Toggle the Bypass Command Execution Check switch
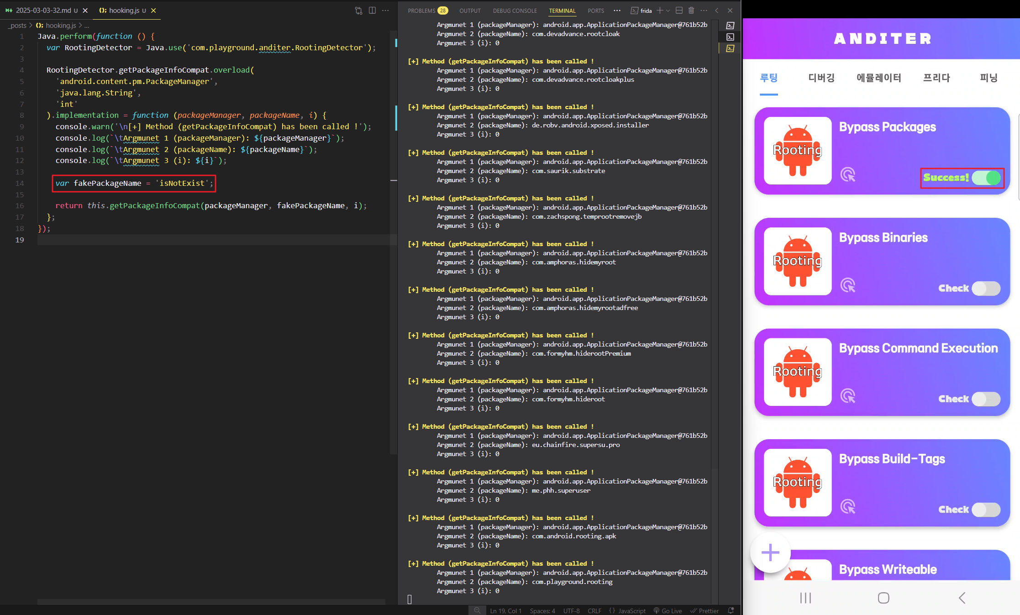The image size is (1020, 615). point(986,399)
